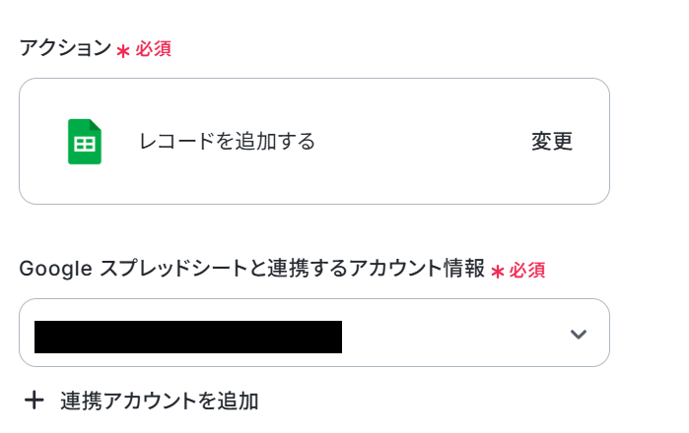Click the green Google Sheets icon
The width and height of the screenshot is (689, 433).
coord(85,142)
